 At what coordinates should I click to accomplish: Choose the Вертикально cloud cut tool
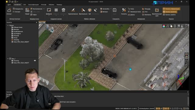pos(83,11)
